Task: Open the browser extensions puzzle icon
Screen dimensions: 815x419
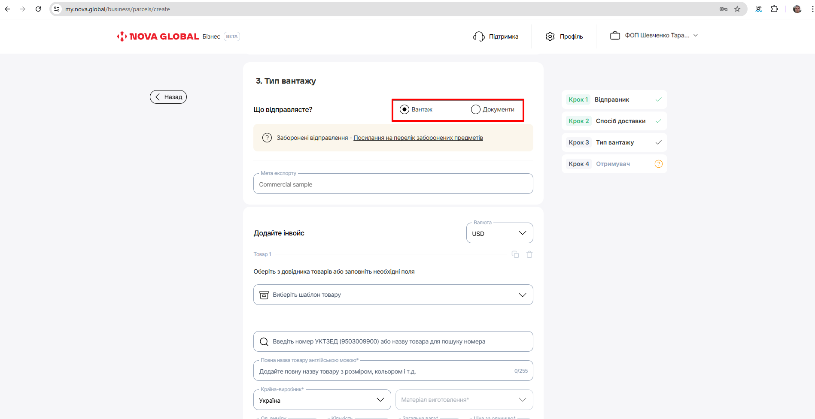Action: (x=775, y=9)
